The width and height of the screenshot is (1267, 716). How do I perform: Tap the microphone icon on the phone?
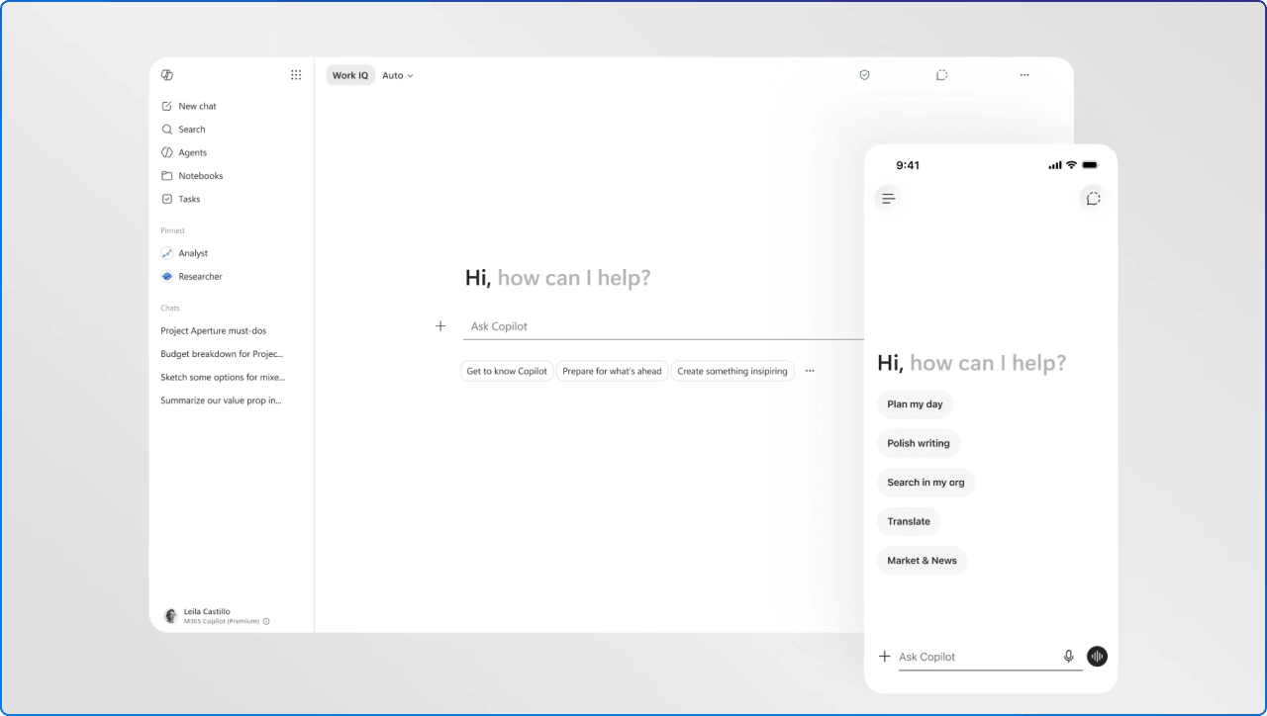click(1069, 657)
